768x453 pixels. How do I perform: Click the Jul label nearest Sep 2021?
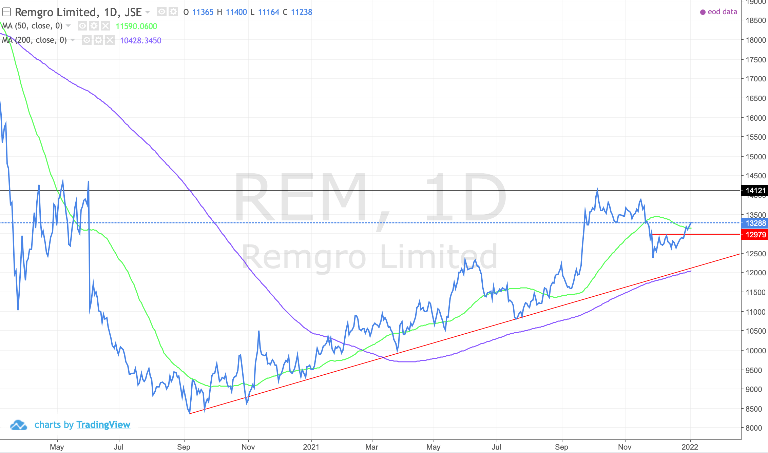coord(496,447)
